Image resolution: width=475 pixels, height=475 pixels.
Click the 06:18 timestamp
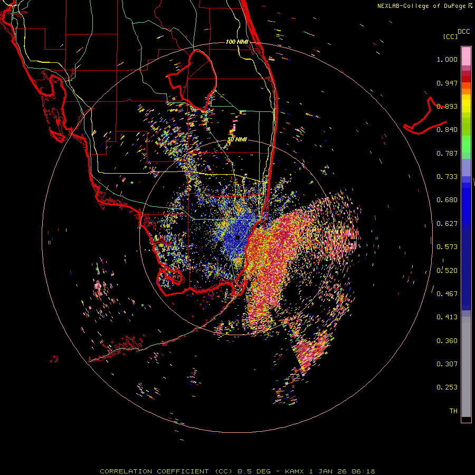pos(363,471)
